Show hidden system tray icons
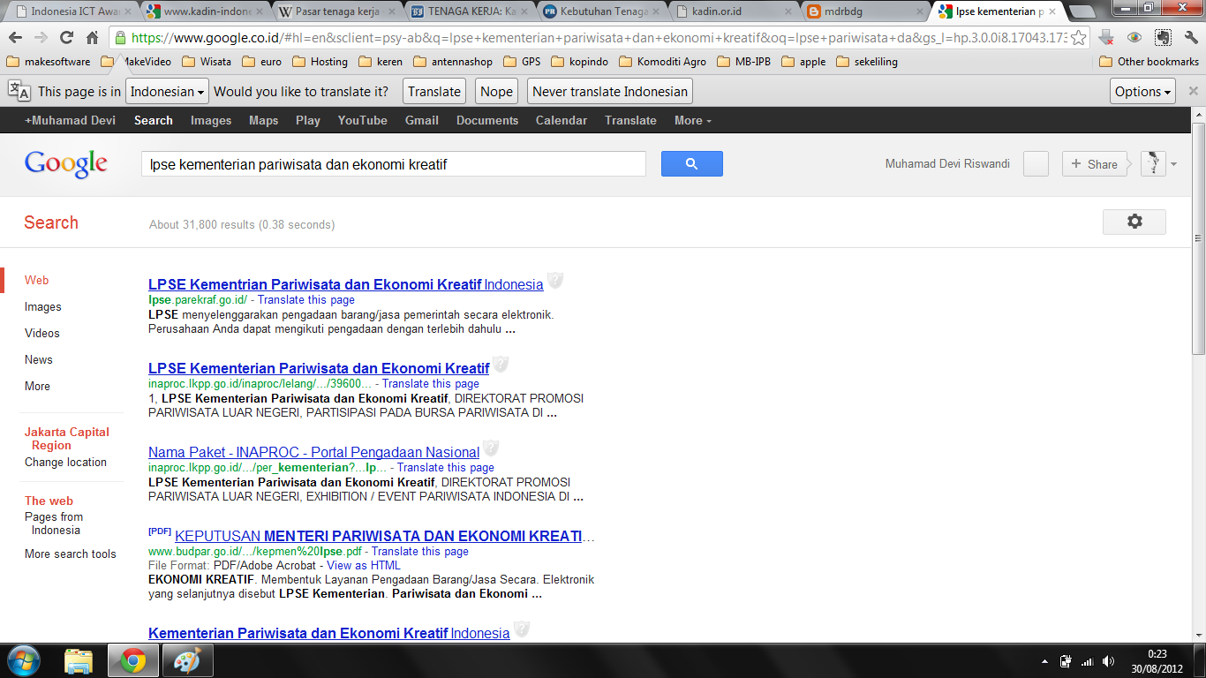Screen dimensions: 1206x678 pyautogui.click(x=1044, y=661)
